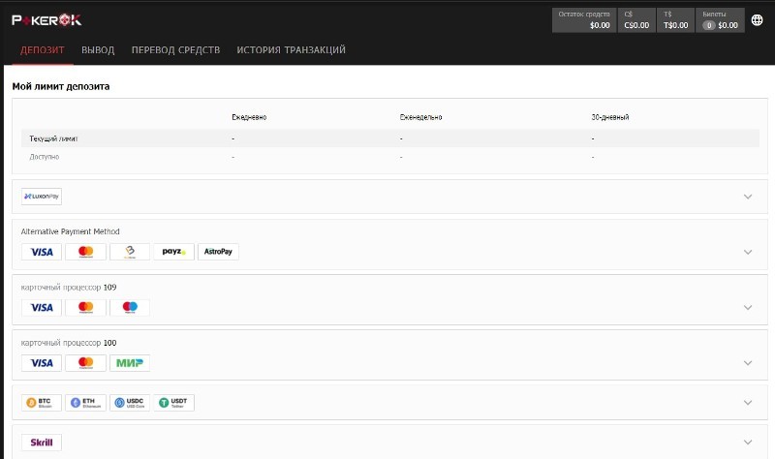Expand the LuxonPay section chevron
The height and width of the screenshot is (459, 775).
747,197
